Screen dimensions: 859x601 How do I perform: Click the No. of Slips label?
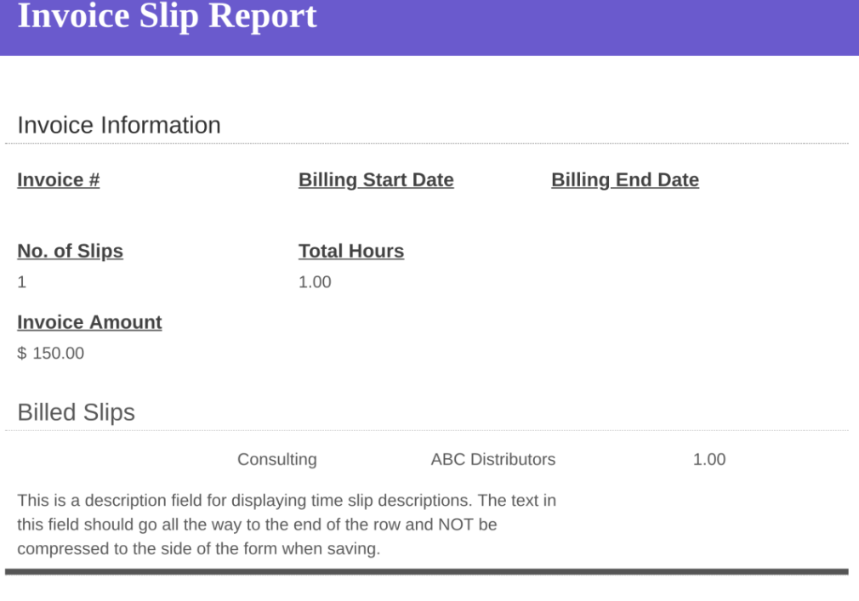[70, 251]
